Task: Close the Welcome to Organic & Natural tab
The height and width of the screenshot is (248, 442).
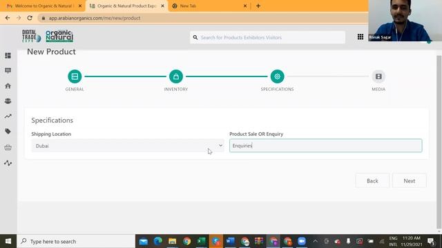Action: [80, 6]
